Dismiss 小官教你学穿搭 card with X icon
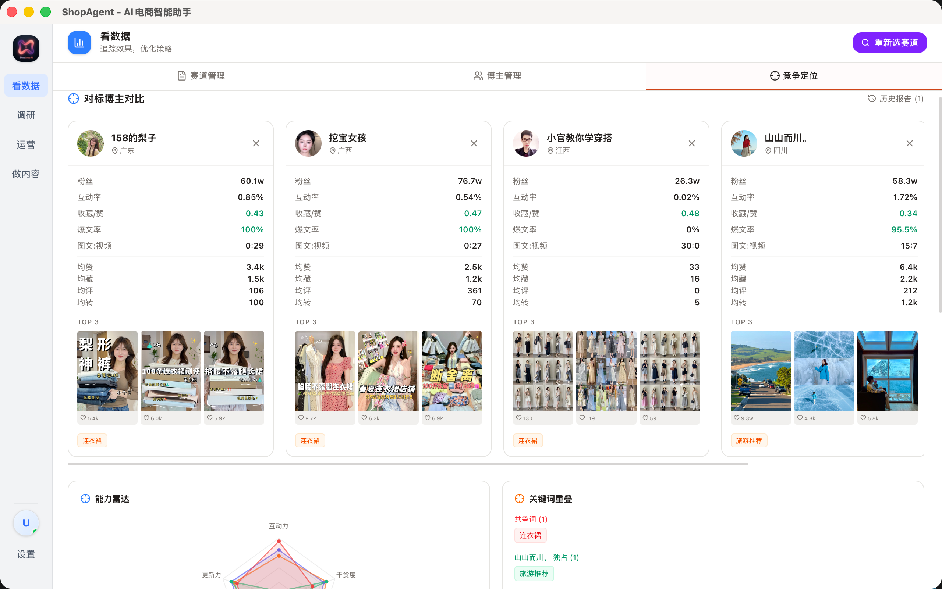Screen dimensions: 942x589 tap(691, 143)
